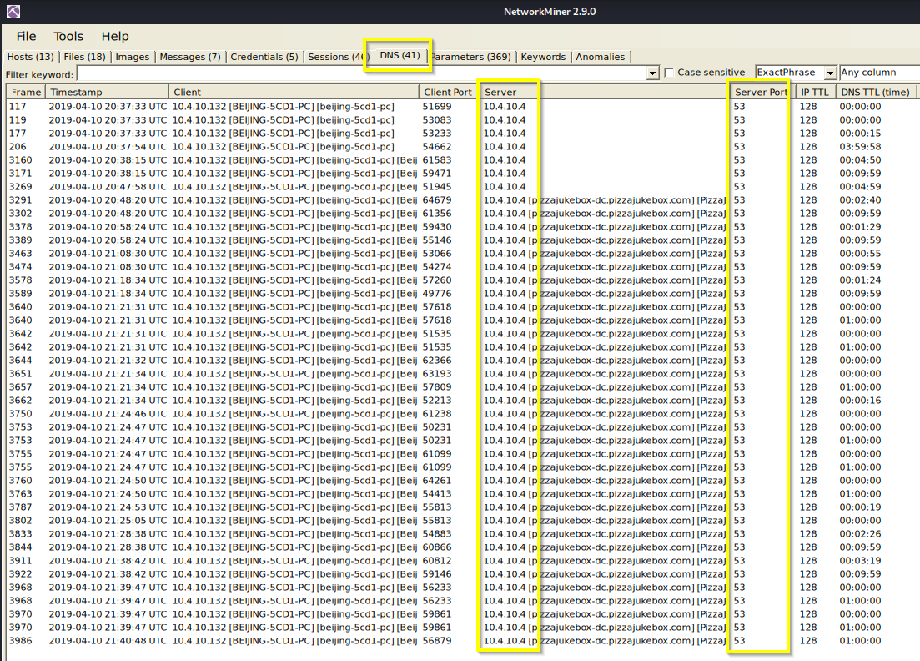Open the Help menu
This screenshot has width=920, height=661.
click(x=115, y=36)
